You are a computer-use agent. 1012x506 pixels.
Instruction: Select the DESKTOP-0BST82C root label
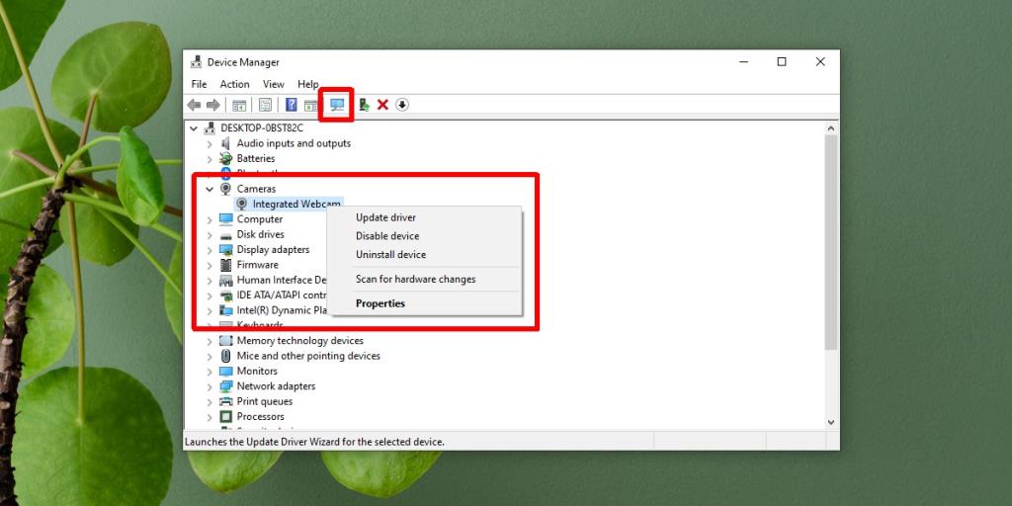tap(262, 127)
